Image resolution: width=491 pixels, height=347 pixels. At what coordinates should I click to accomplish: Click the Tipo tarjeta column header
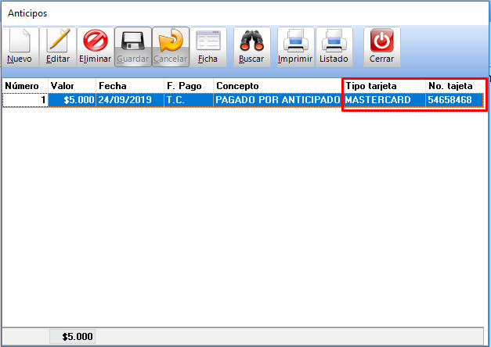pos(384,85)
